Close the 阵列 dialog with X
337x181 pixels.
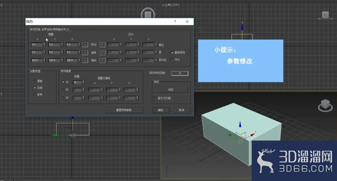point(187,21)
